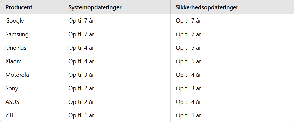Click ASUS security updates cell
The image size is (294, 122).
232,102
